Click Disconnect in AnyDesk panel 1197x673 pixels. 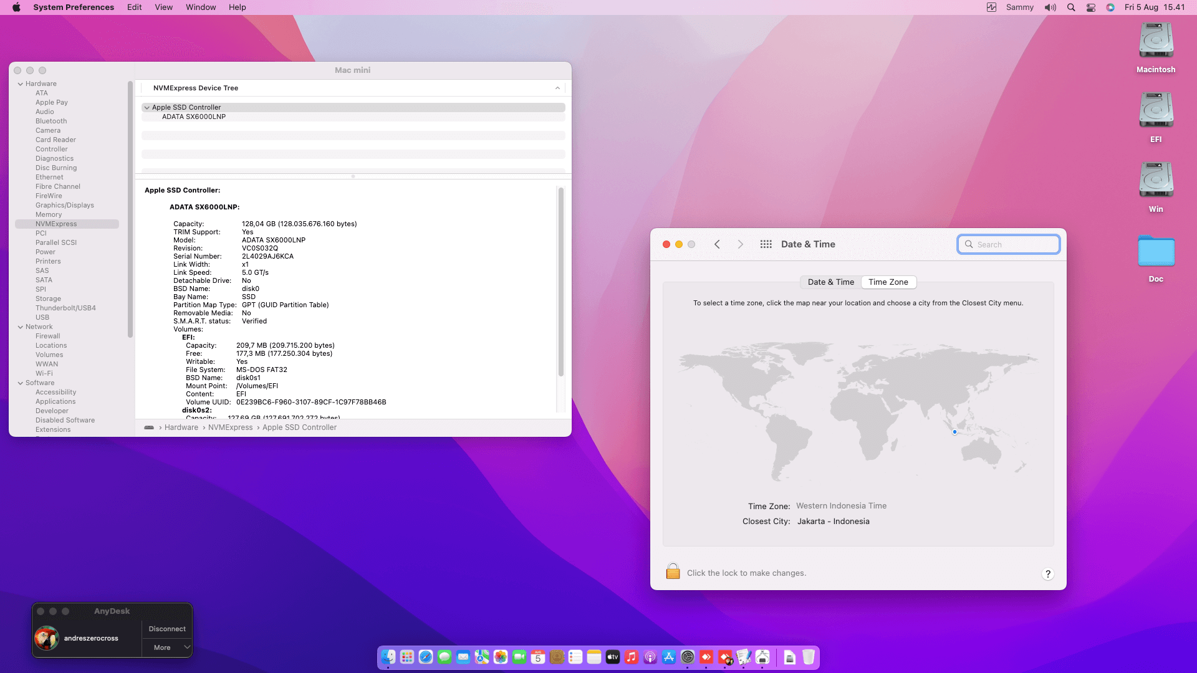point(166,629)
